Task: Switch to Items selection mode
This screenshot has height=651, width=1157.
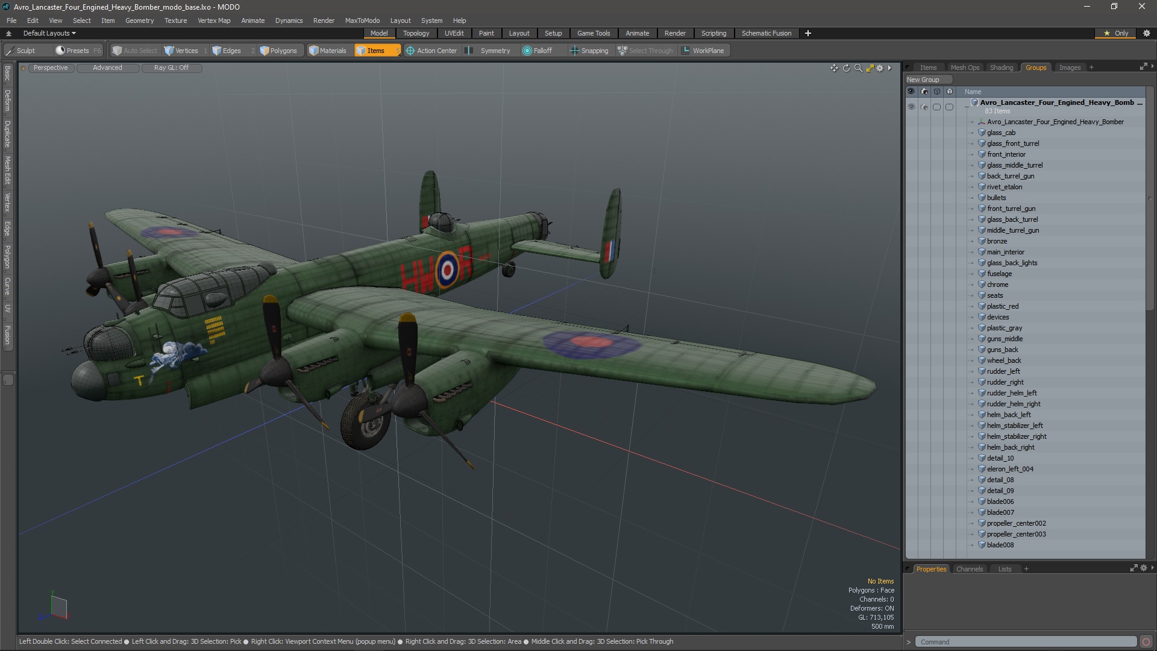Action: click(x=377, y=51)
